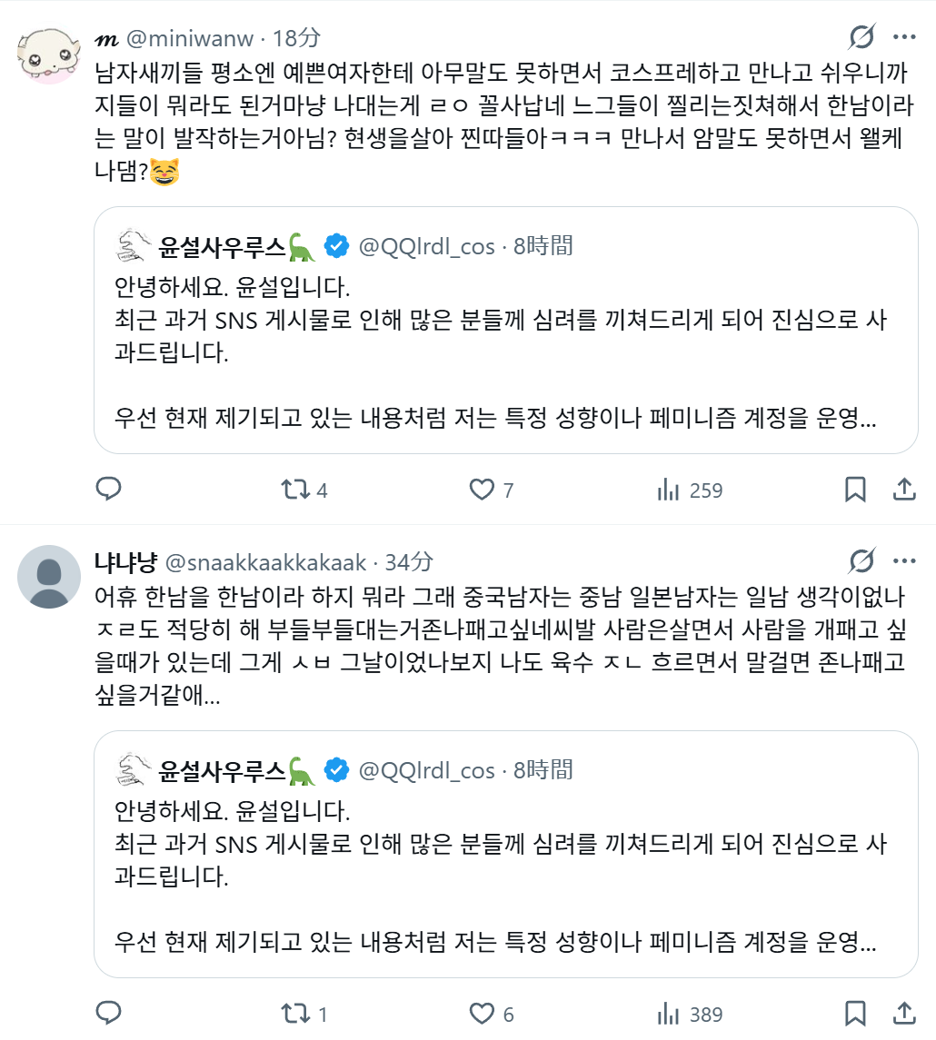
Task: Like the post with 7 likes
Action: tap(492, 490)
